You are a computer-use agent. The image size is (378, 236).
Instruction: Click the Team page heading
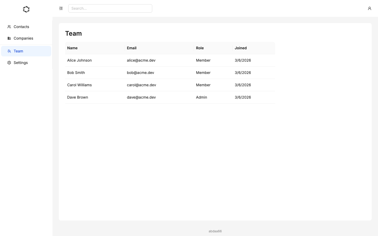point(73,33)
